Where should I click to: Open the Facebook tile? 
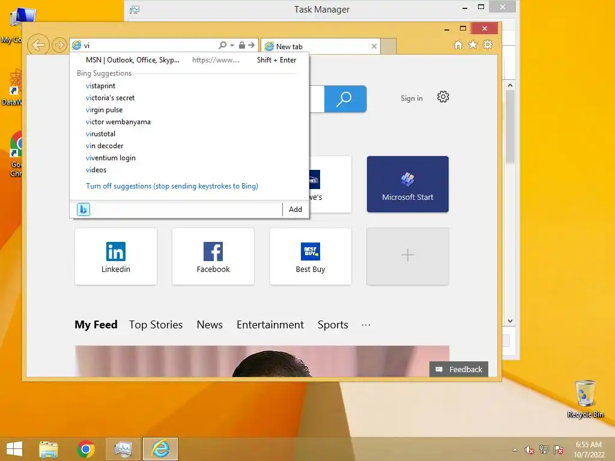pos(213,256)
